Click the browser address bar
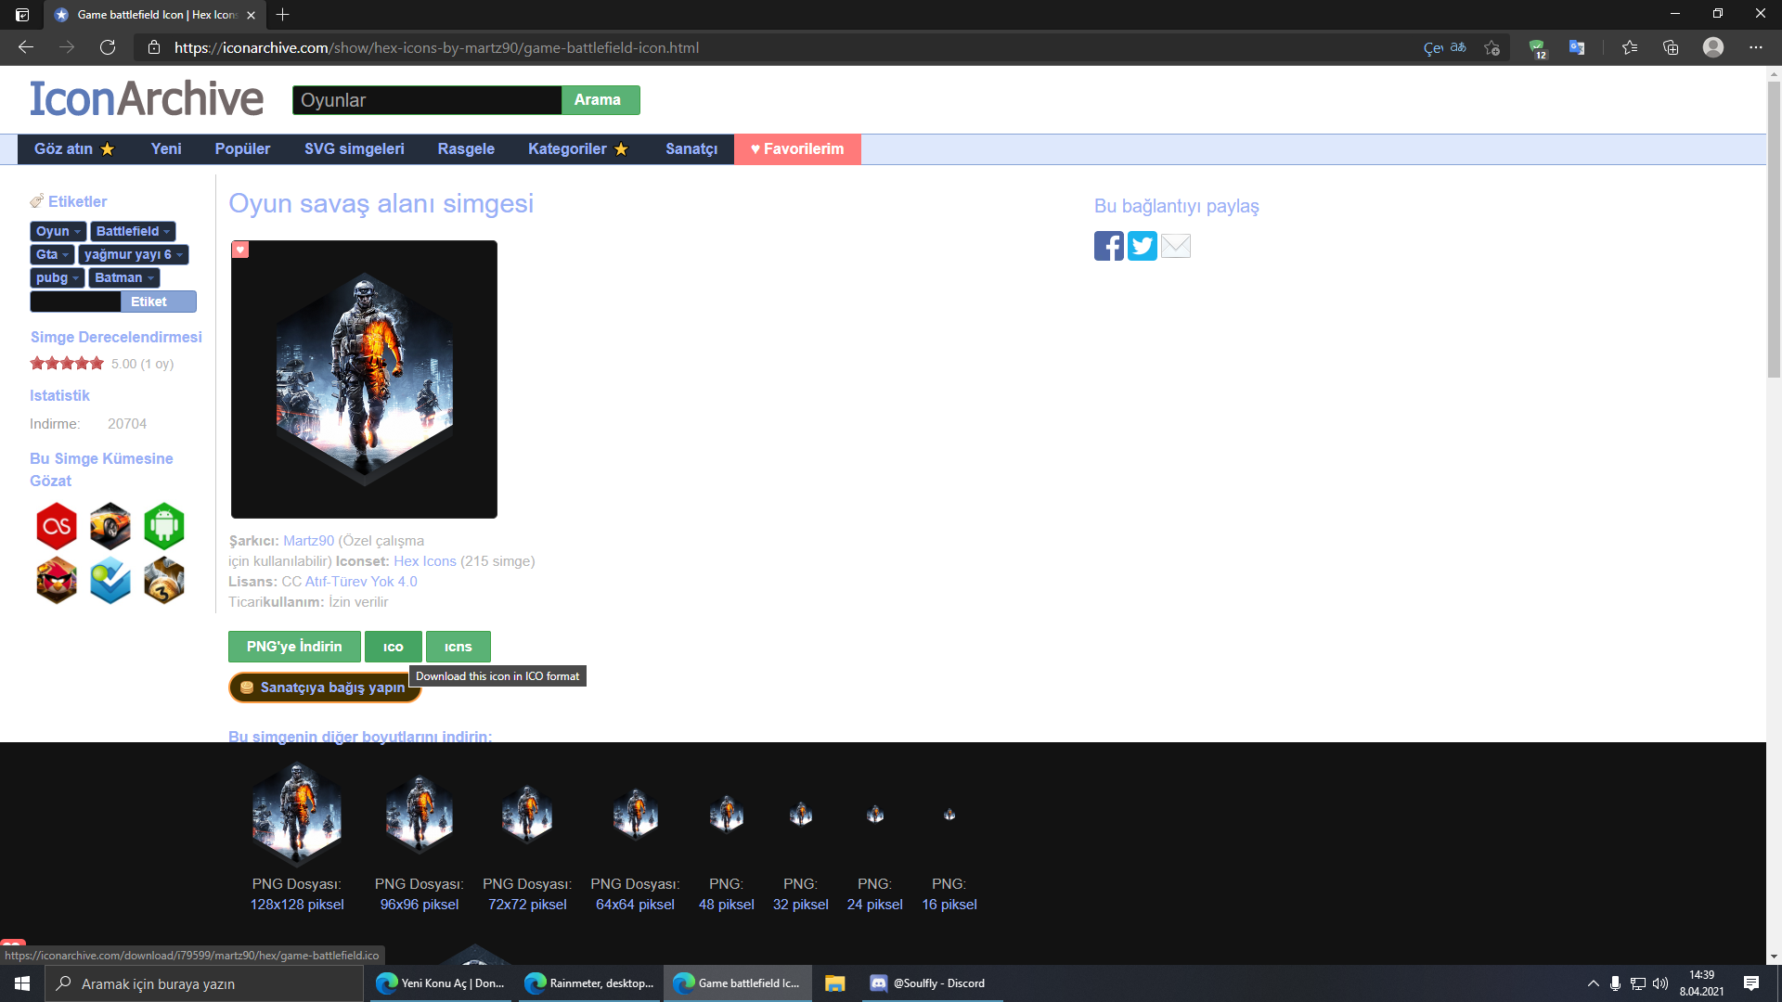This screenshot has height=1002, width=1782. [789, 47]
